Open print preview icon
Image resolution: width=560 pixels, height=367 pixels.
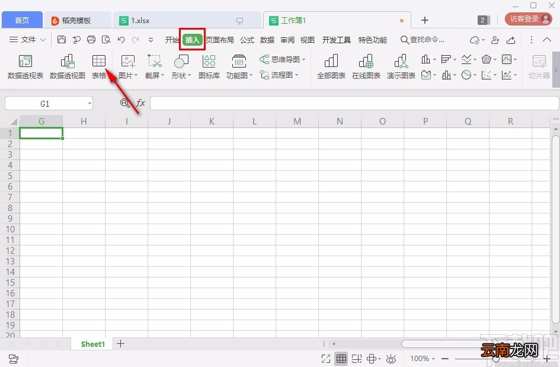tap(106, 40)
